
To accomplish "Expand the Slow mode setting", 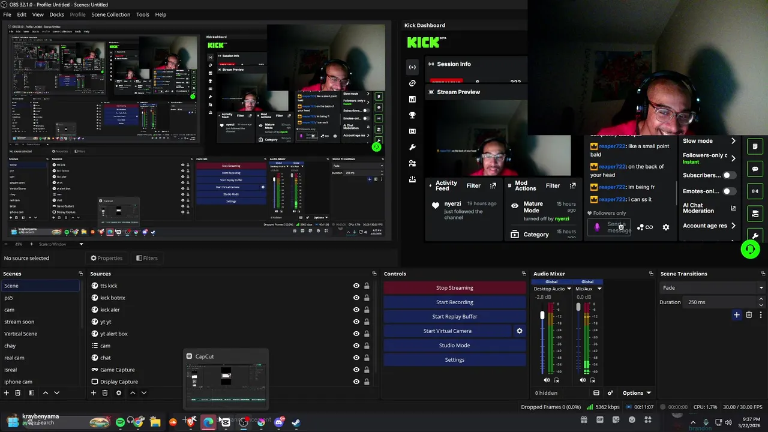I will [x=733, y=141].
